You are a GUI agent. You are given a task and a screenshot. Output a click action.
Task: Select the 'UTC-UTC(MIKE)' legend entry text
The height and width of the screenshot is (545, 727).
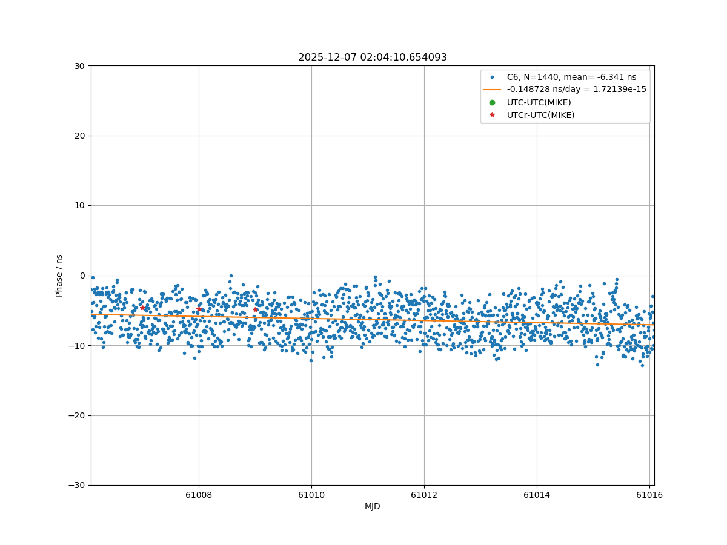point(539,102)
